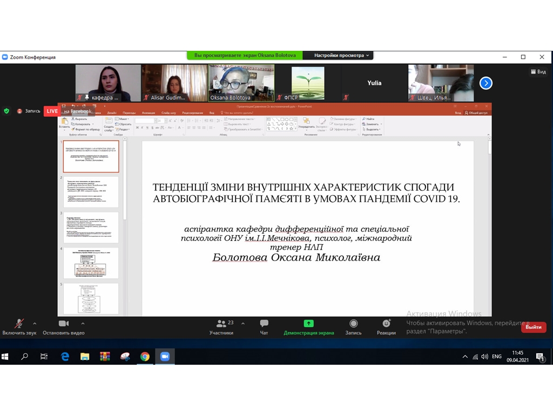The width and height of the screenshot is (553, 415).
Task: Launch Microsoft Edge from taskbar
Action: pyautogui.click(x=65, y=357)
